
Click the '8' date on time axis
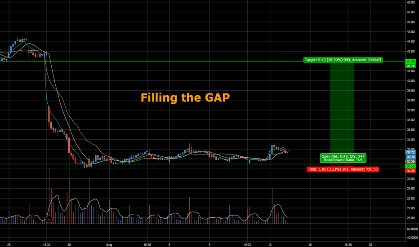point(209,245)
